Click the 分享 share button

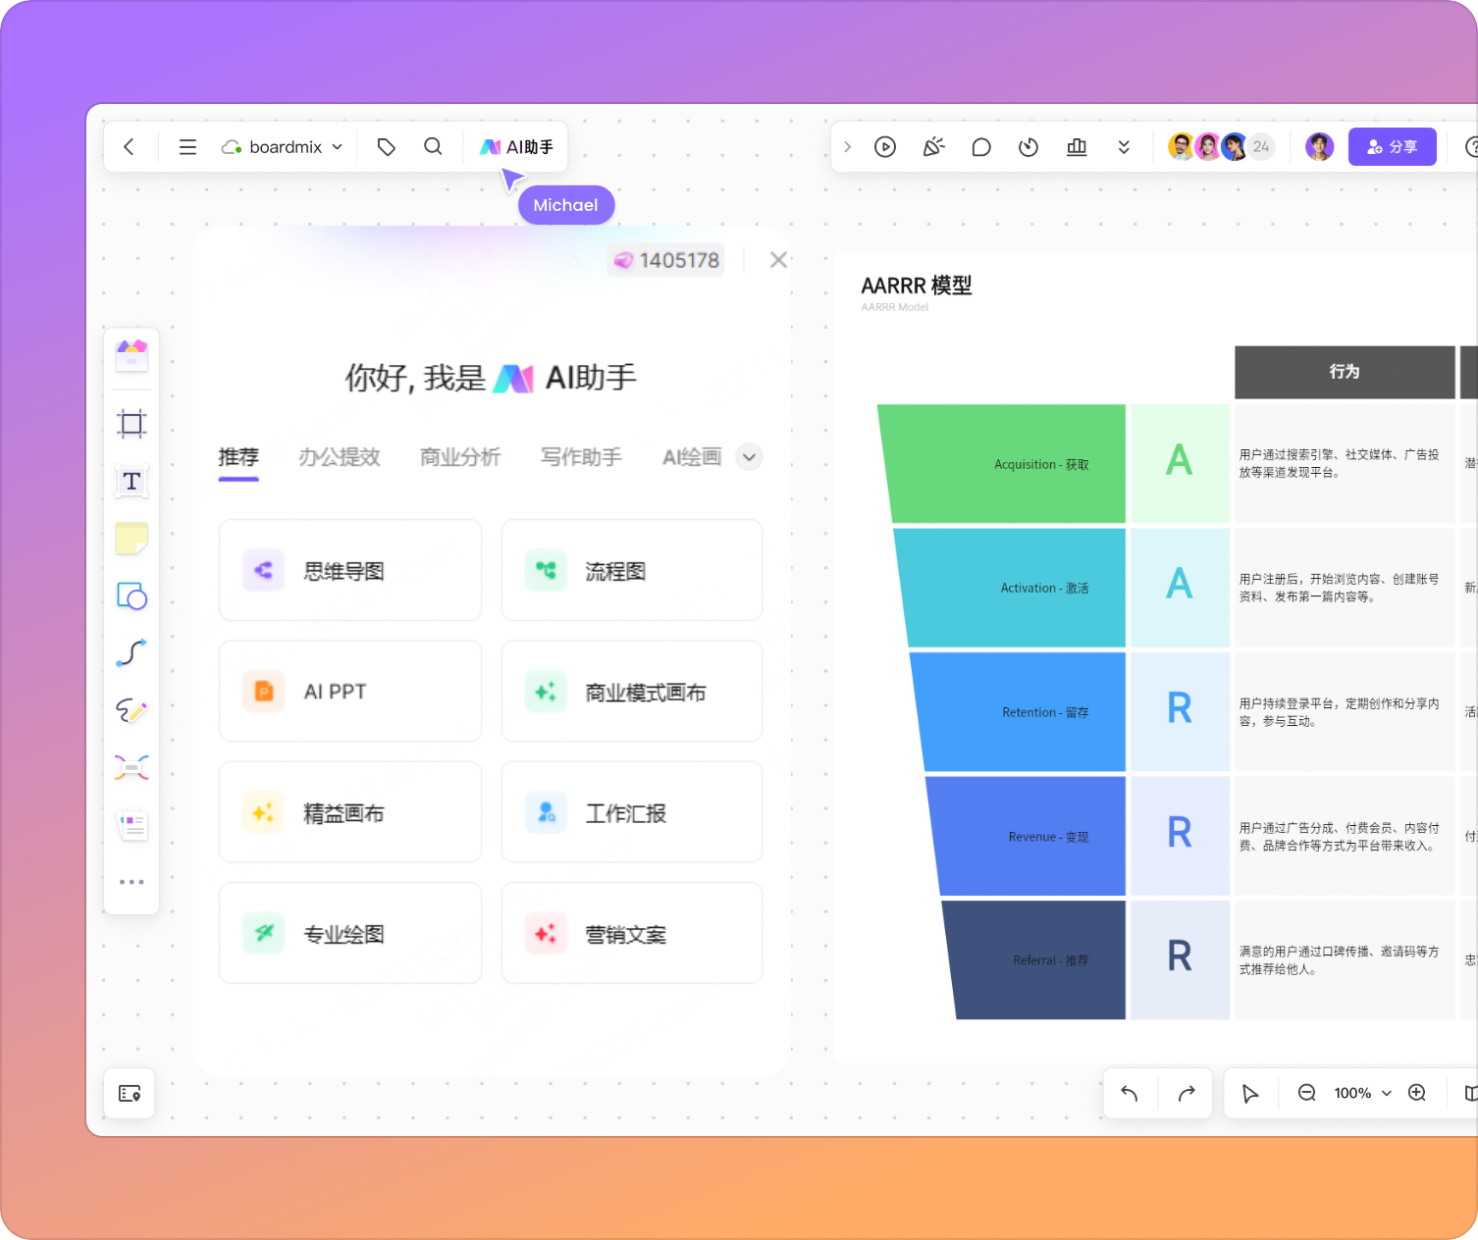tap(1392, 147)
